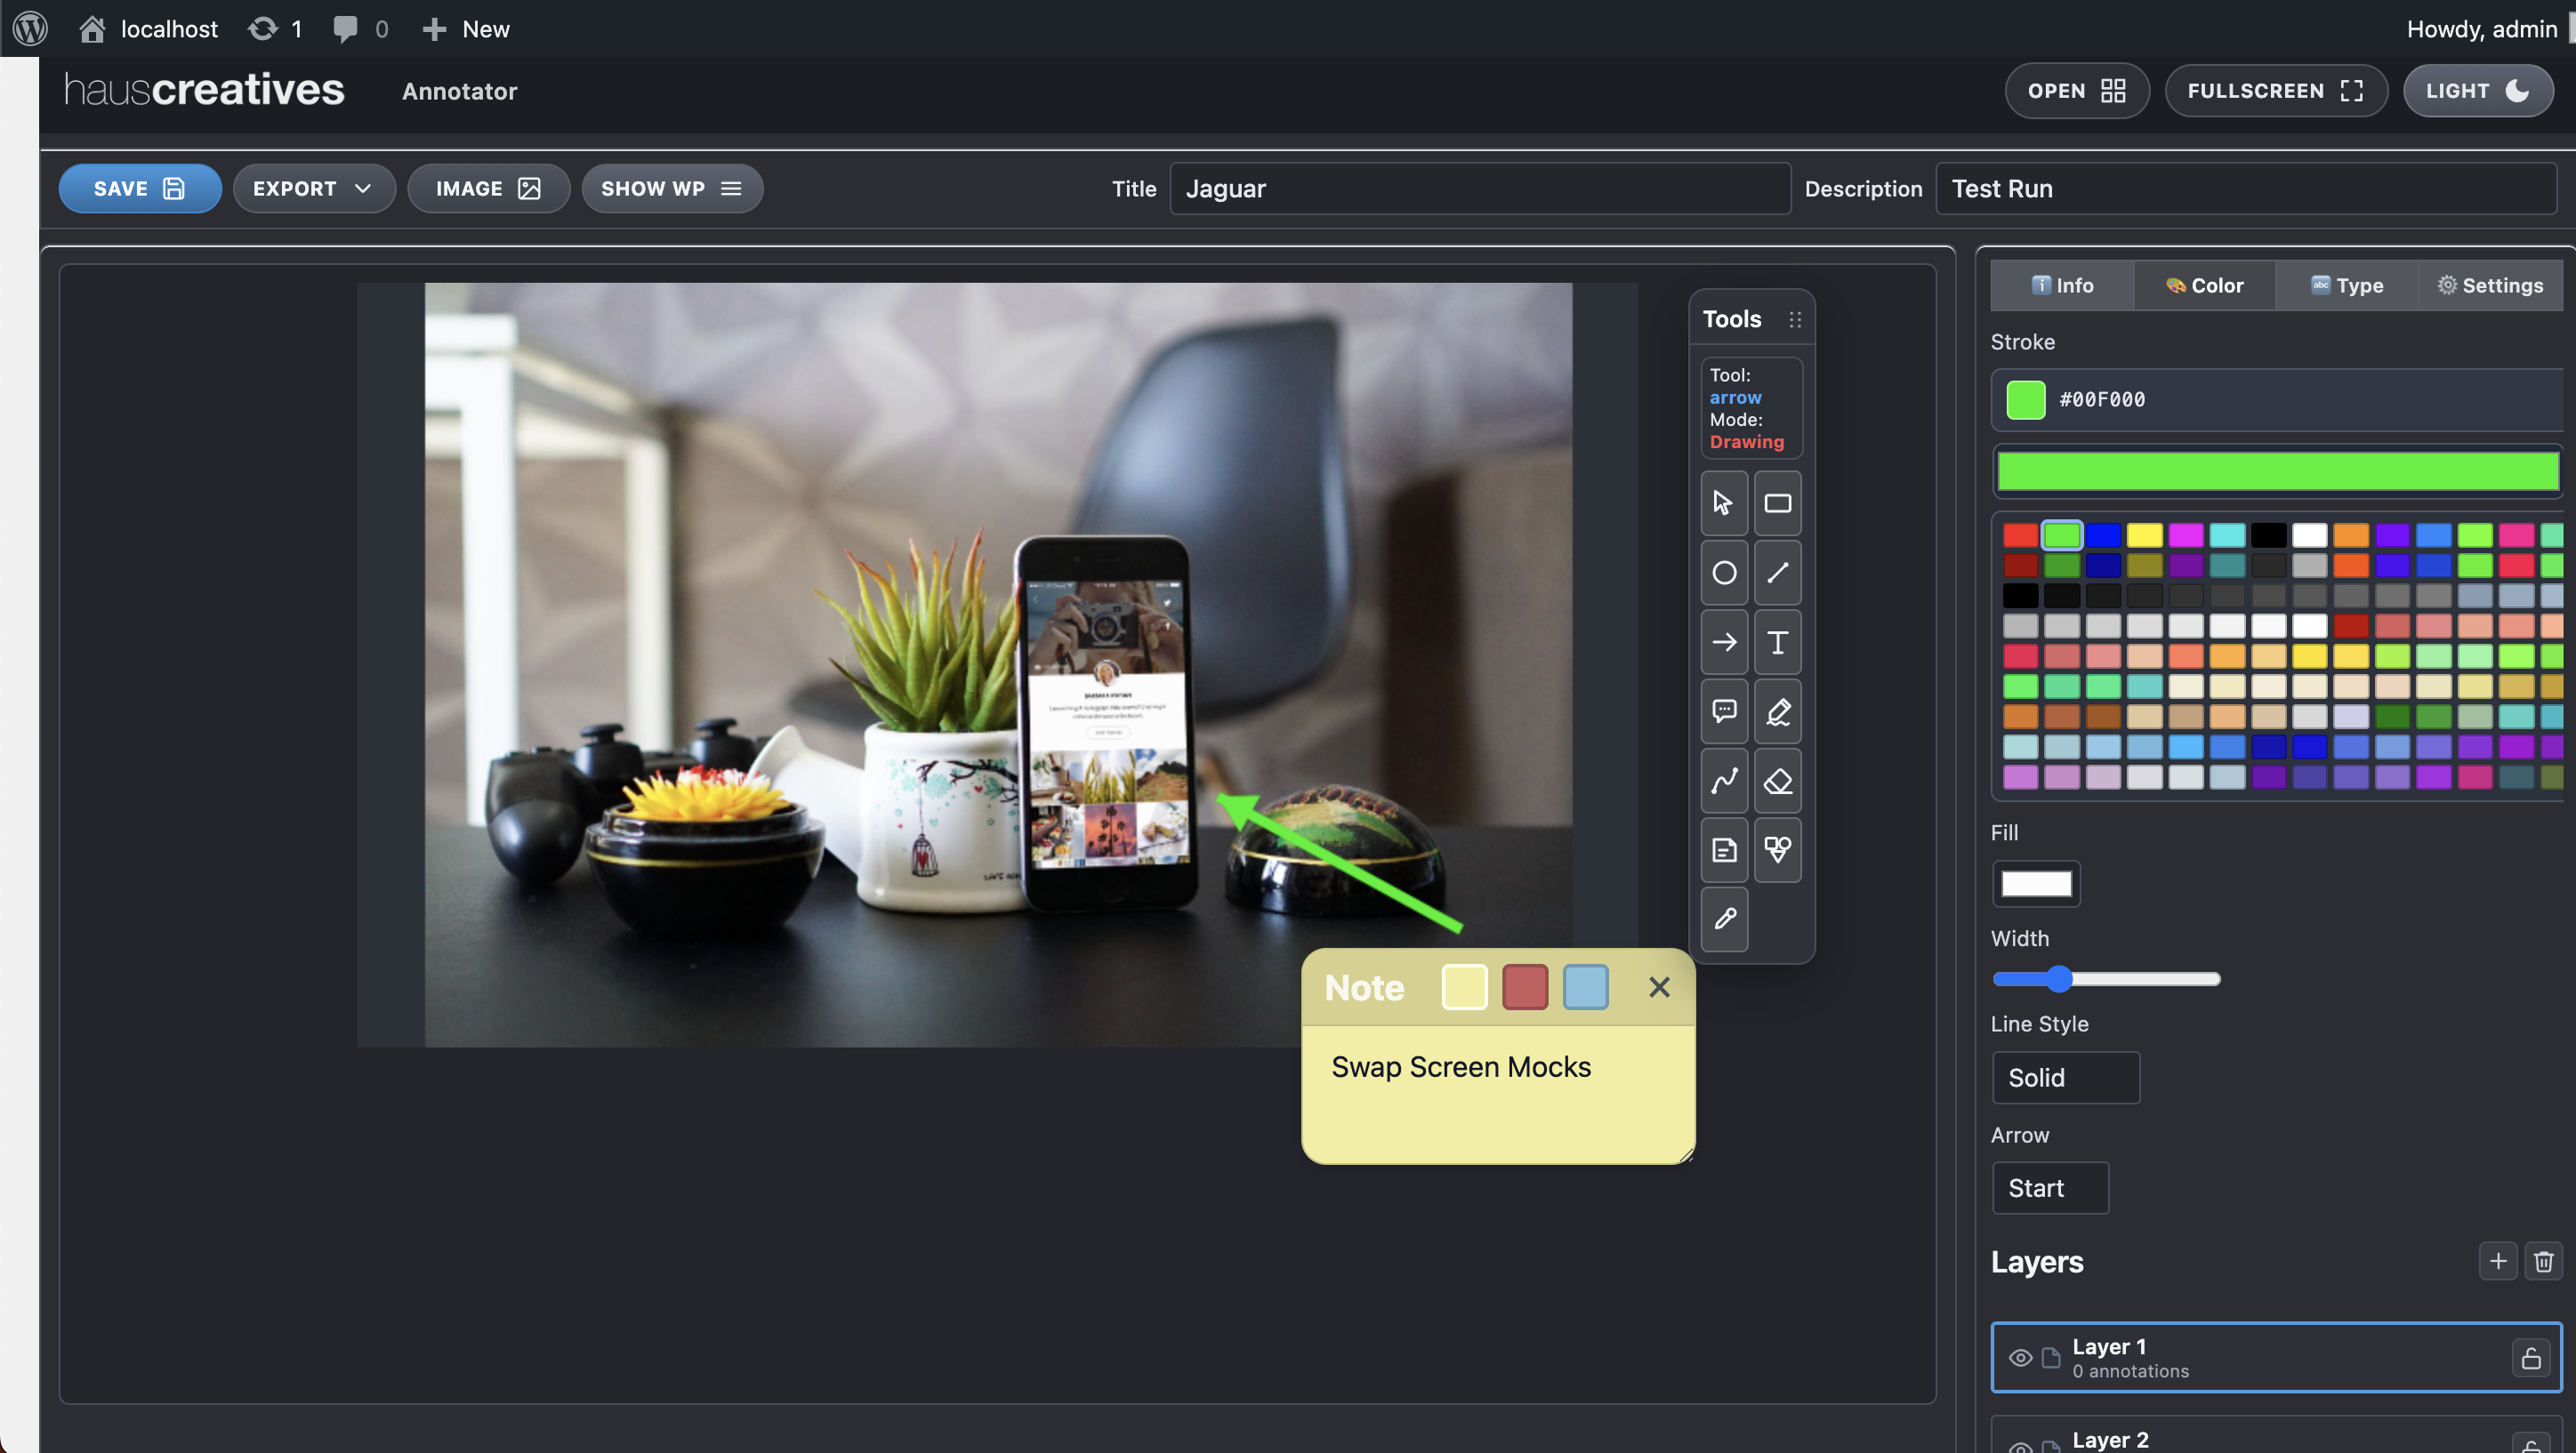This screenshot has width=2576, height=1453.
Task: Click the Image button
Action: [x=488, y=188]
